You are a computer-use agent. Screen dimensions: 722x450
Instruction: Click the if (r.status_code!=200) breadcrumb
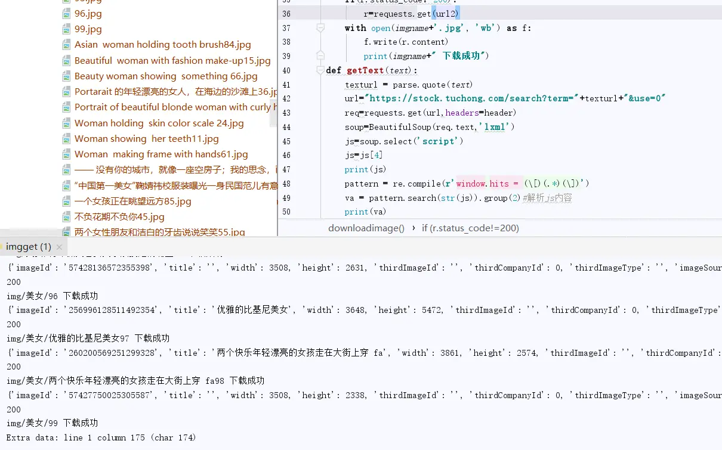(x=470, y=228)
